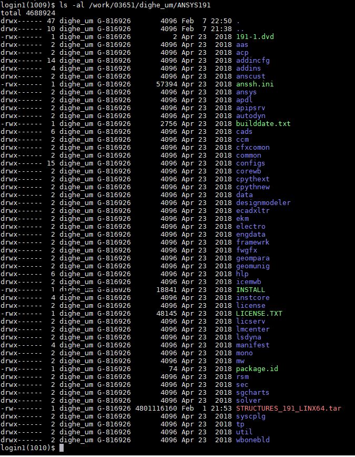Select the anscust directory name

pyautogui.click(x=251, y=76)
